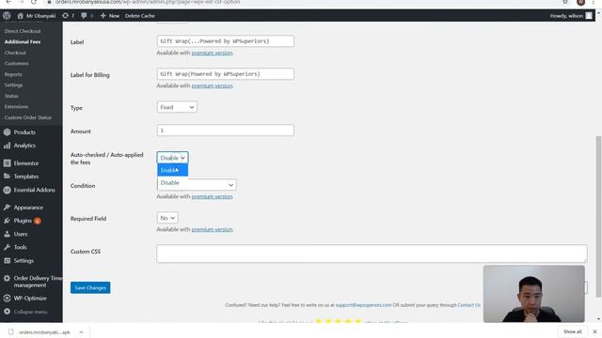
Task: Click Show all downloads
Action: pos(573,331)
